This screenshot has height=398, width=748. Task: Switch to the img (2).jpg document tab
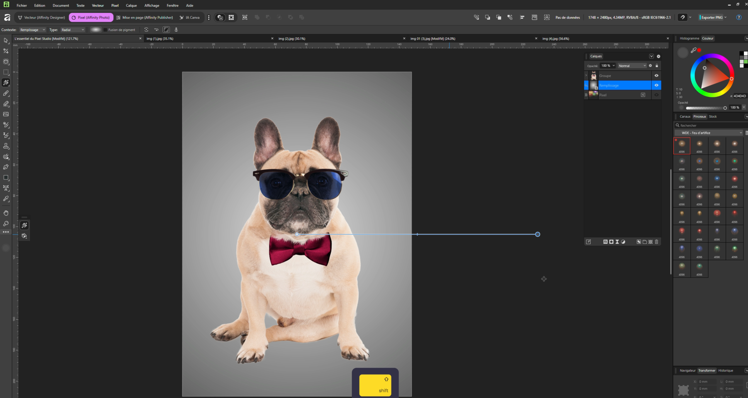click(x=292, y=39)
